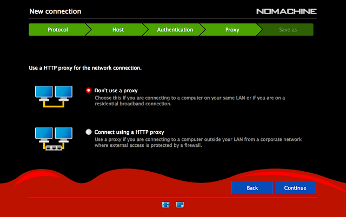Go to the Protocol step
The height and width of the screenshot is (217, 346).
coord(58,30)
